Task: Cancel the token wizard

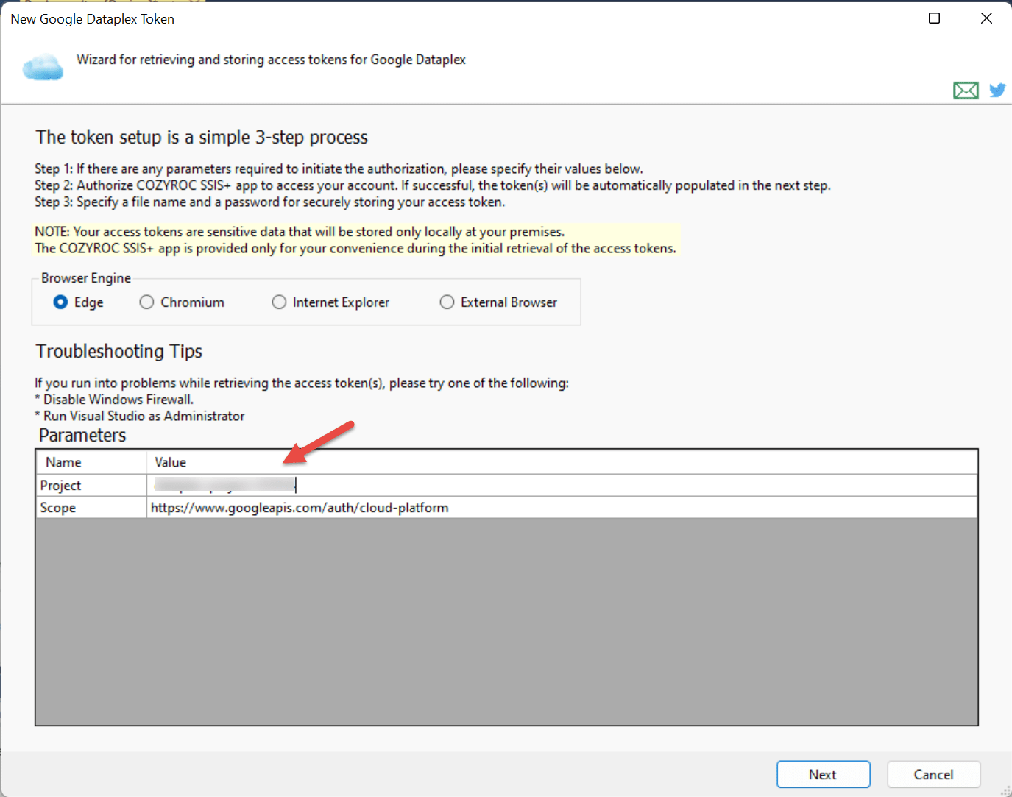Action: [934, 774]
